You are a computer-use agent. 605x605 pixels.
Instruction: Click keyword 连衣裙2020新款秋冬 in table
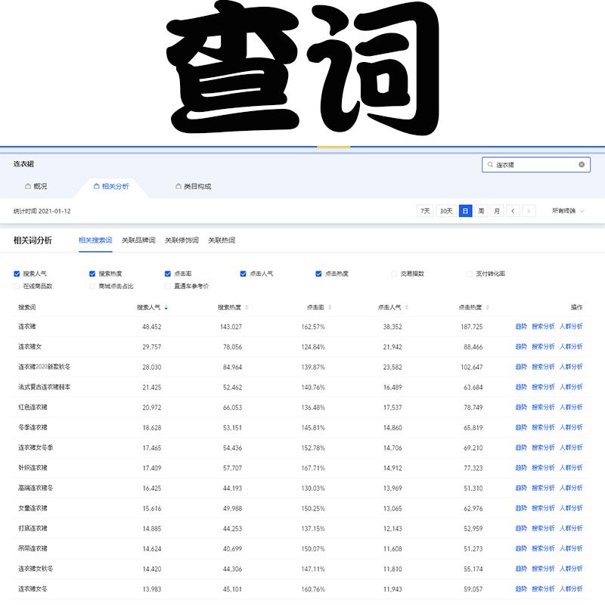pos(45,367)
